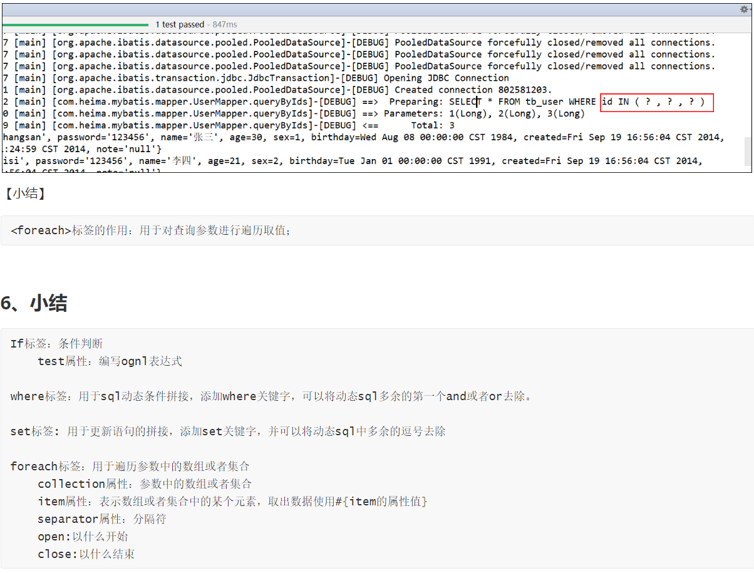The image size is (754, 573).
Task: Click the 'where标签' description line
Action: 271,396
